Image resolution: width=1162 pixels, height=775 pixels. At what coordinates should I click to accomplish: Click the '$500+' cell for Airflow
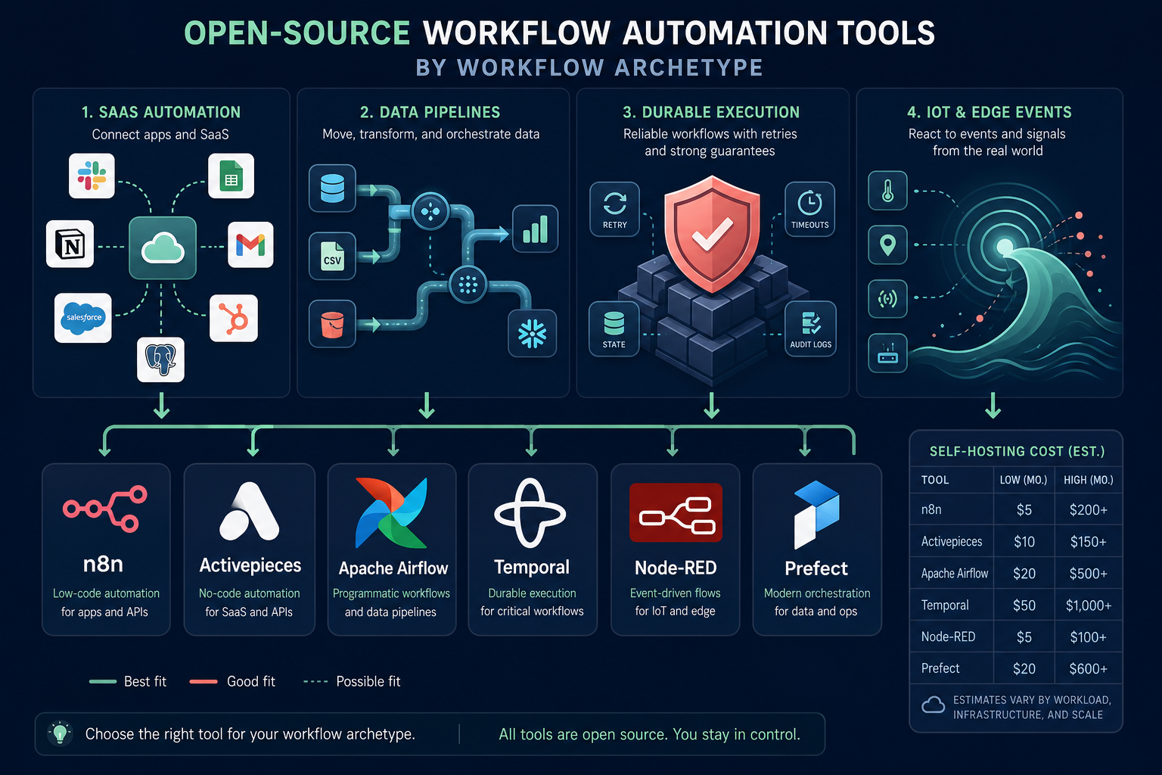tap(1089, 574)
